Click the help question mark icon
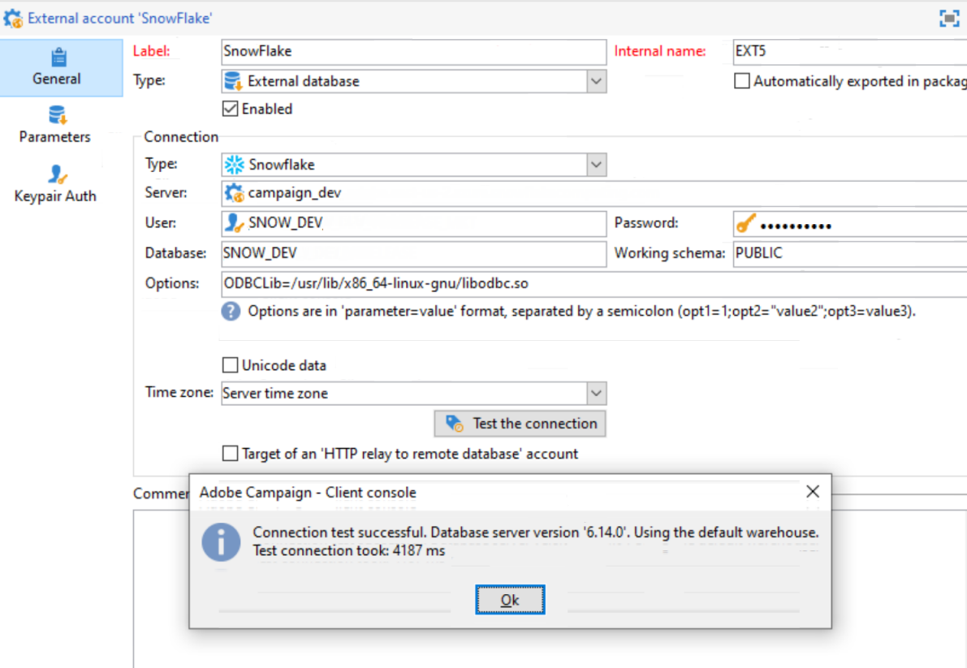 pos(231,311)
